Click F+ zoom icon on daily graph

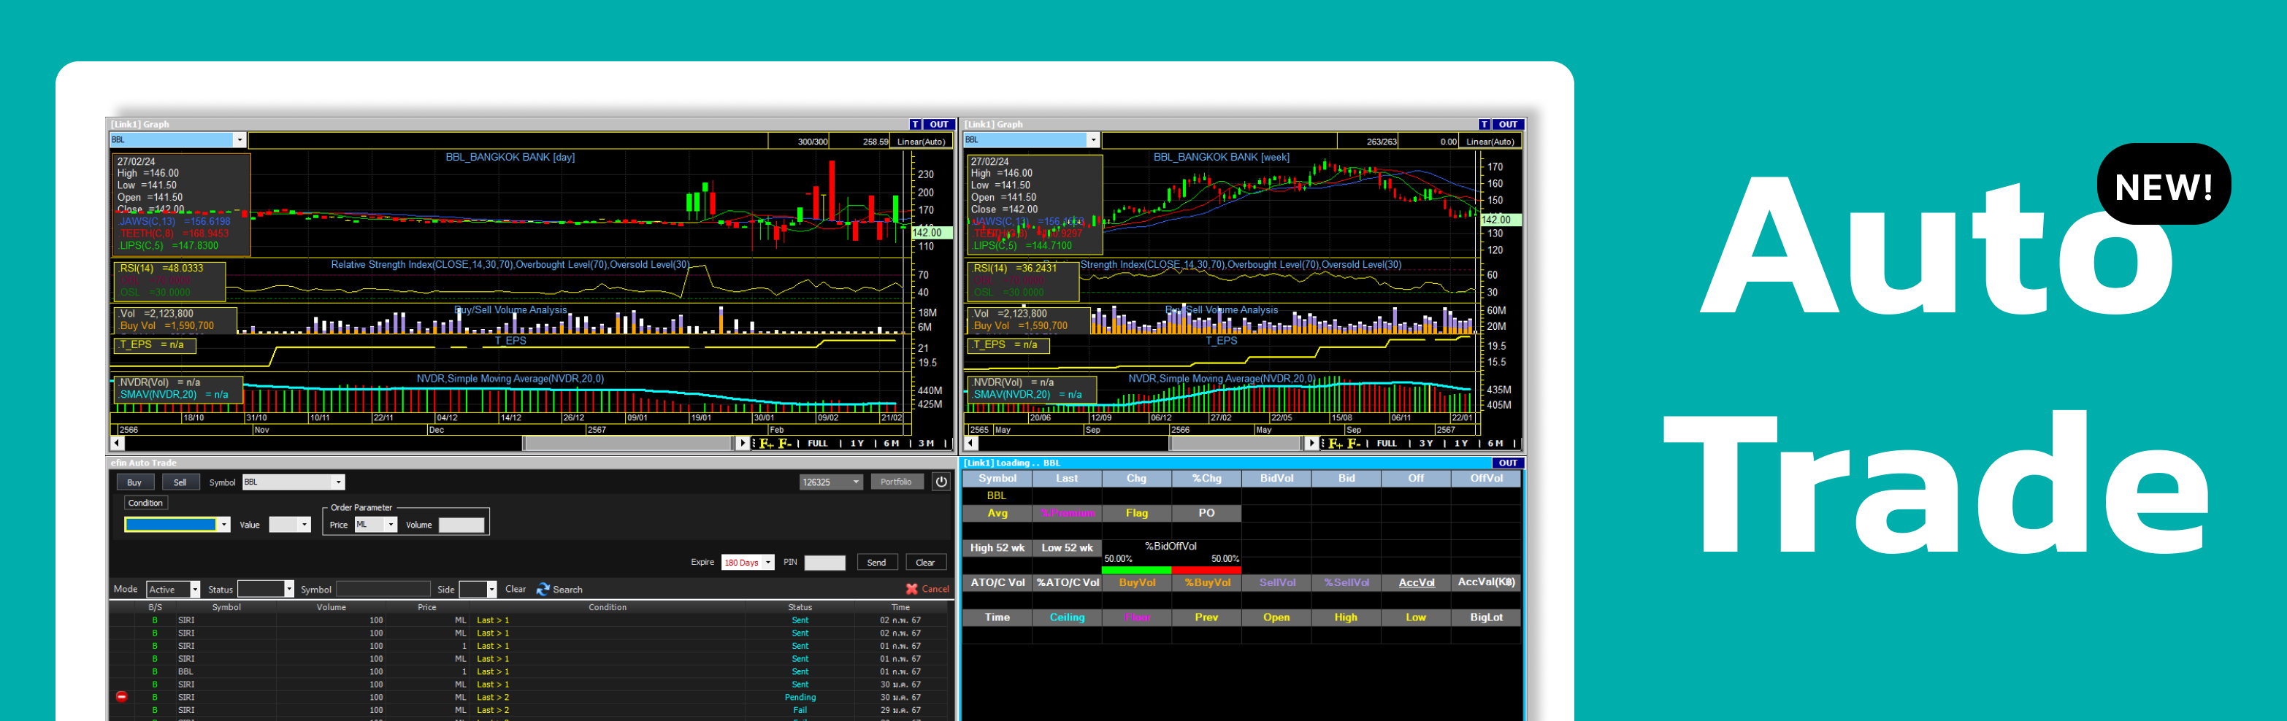coord(766,444)
